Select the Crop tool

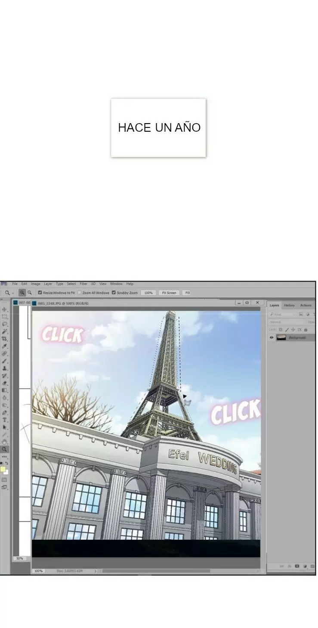pyautogui.click(x=4, y=338)
